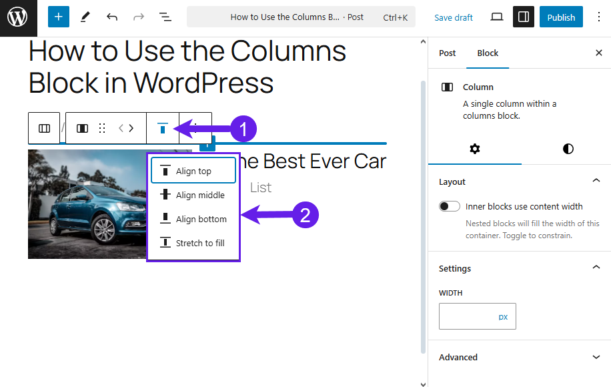Screen dimensions: 611x387
Task: Select Stretch to fill option
Action: [x=193, y=243]
